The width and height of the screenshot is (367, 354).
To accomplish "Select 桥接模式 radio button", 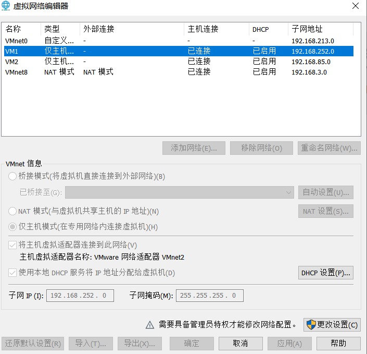I will coord(12,176).
